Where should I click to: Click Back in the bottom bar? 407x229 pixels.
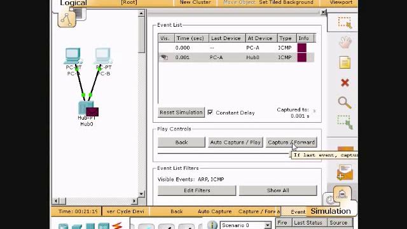pos(177,211)
